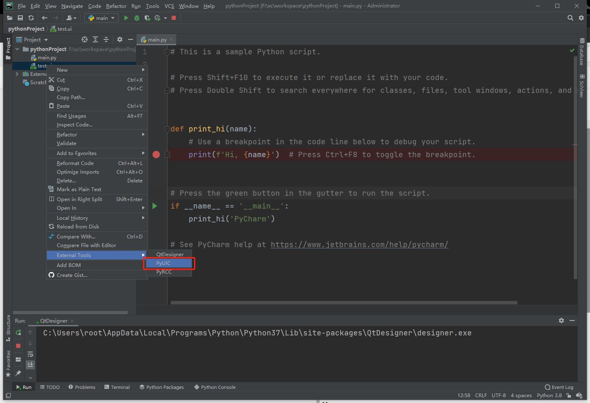Debug 'main' with the green bug icon

pos(137,18)
